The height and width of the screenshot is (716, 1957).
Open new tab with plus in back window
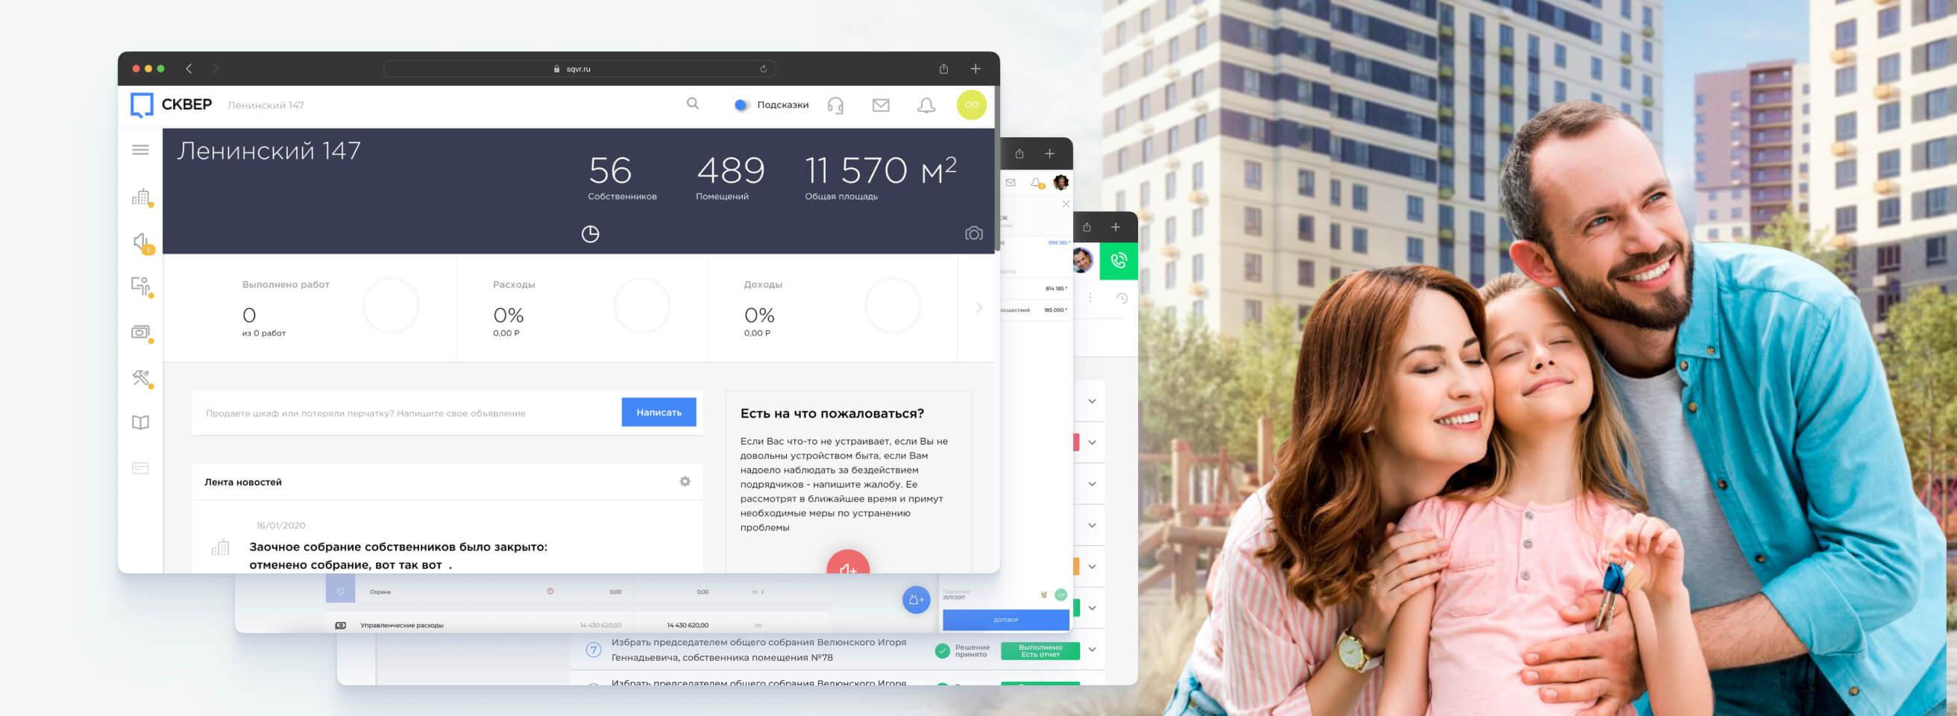pos(1115,227)
